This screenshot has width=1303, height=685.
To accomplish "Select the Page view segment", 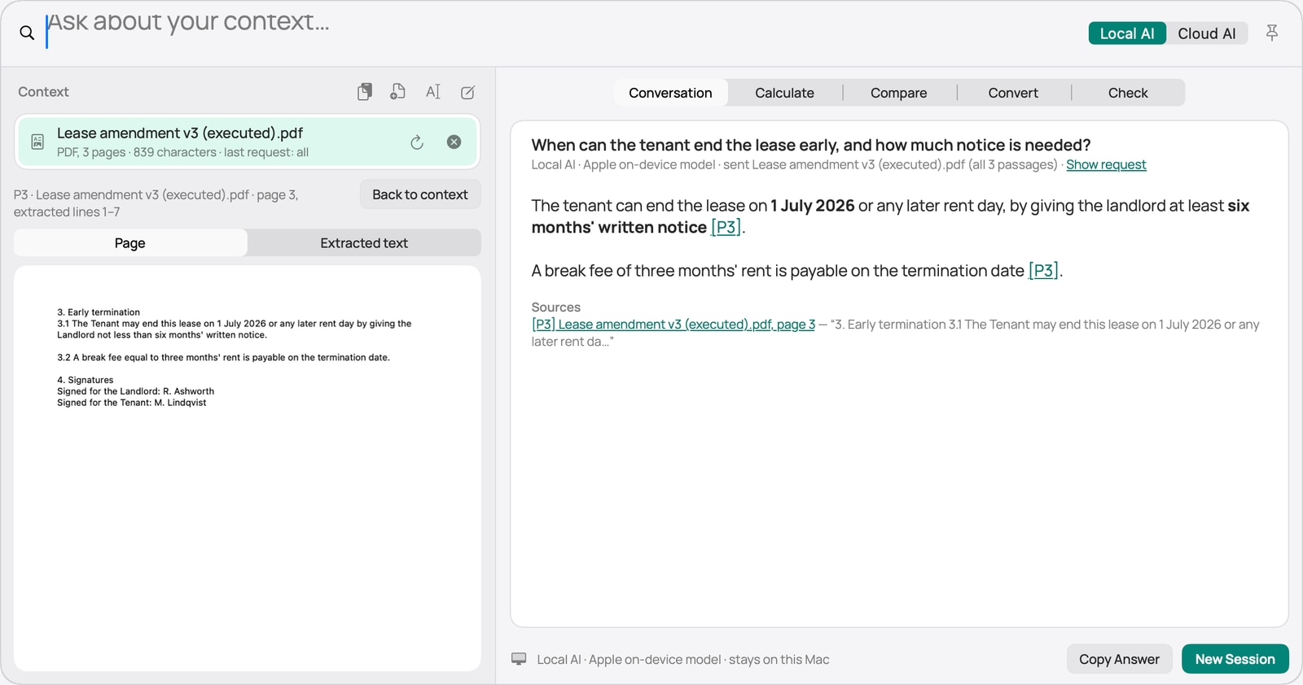I will click(x=130, y=242).
